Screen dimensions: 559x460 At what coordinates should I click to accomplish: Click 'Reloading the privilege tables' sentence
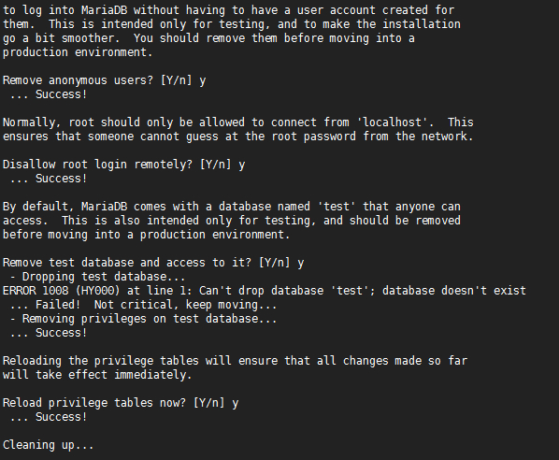point(235,361)
